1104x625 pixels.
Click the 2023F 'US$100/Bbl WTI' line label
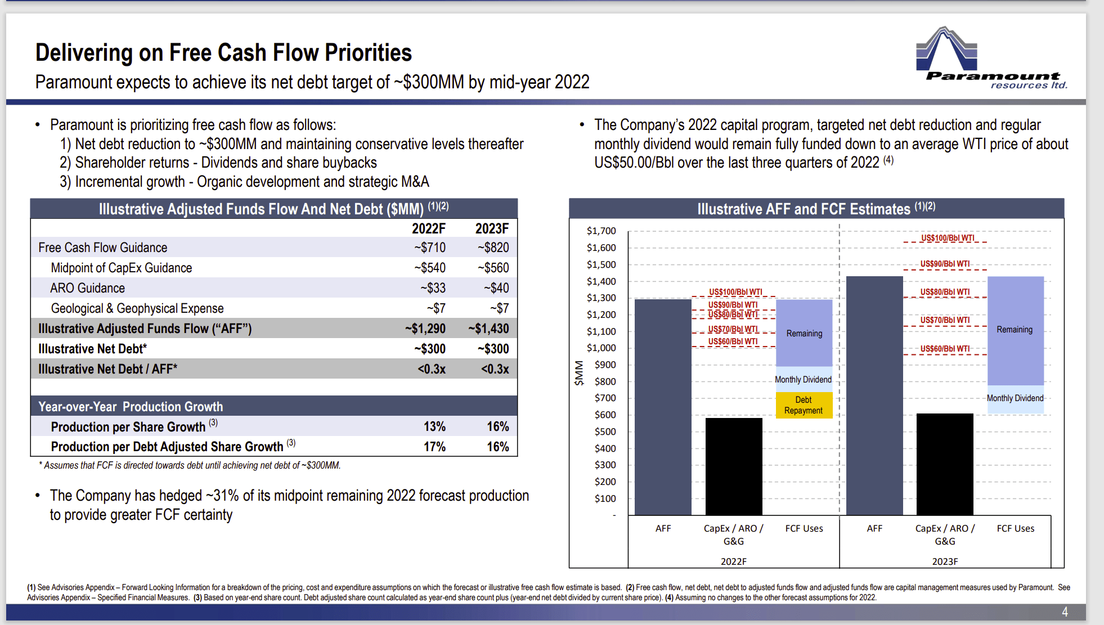[948, 238]
